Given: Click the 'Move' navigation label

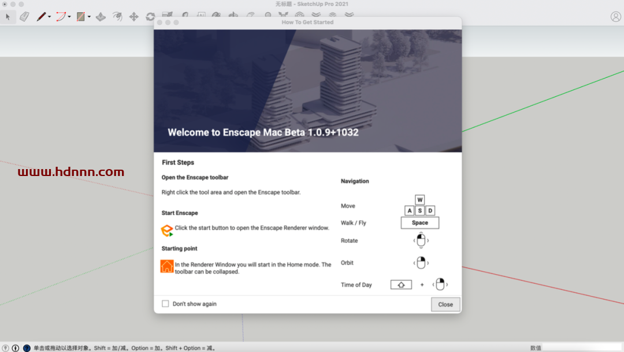Looking at the screenshot, I should pos(348,206).
